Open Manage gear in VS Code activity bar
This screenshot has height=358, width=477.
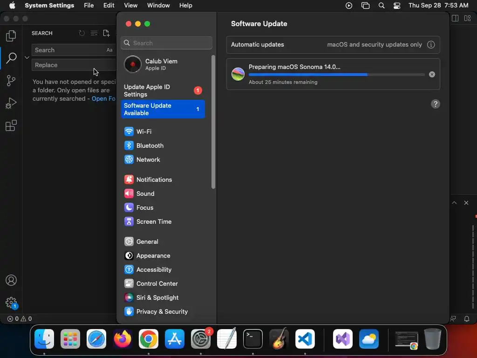click(11, 303)
